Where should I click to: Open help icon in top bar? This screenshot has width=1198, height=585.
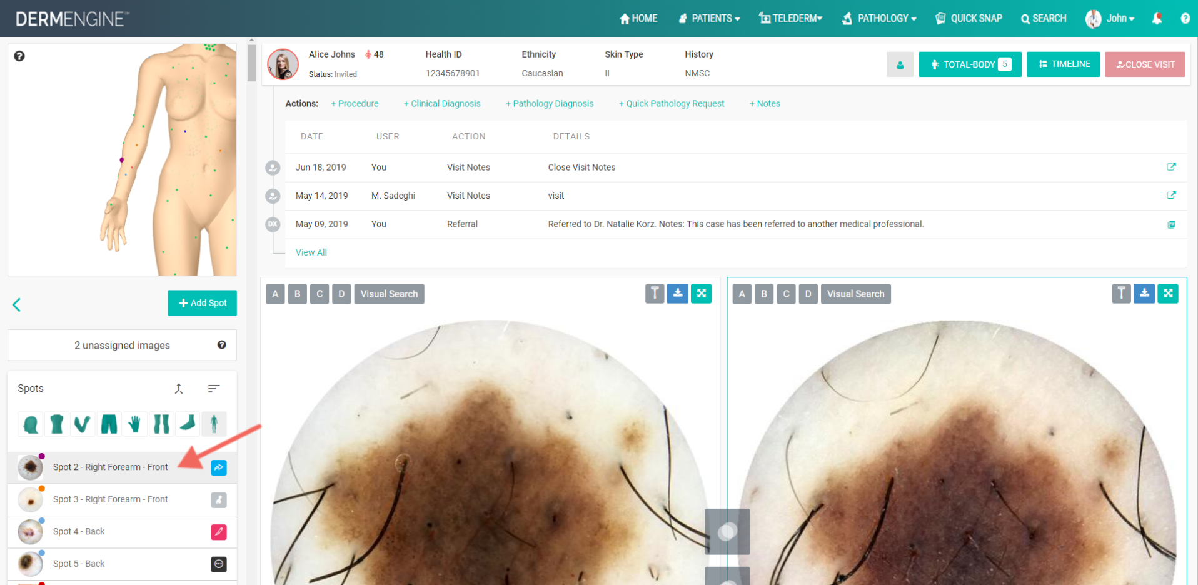[x=1185, y=18]
